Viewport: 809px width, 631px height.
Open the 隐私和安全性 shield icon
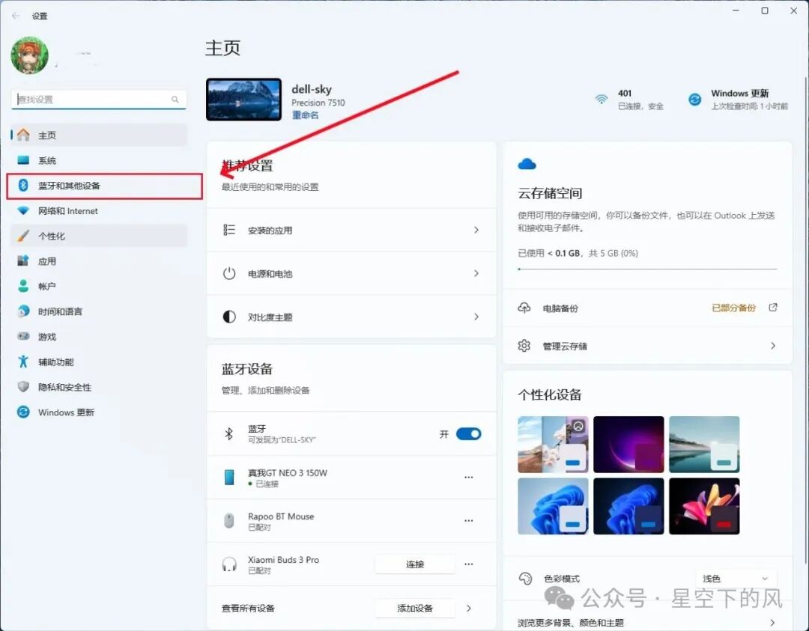pyautogui.click(x=23, y=387)
